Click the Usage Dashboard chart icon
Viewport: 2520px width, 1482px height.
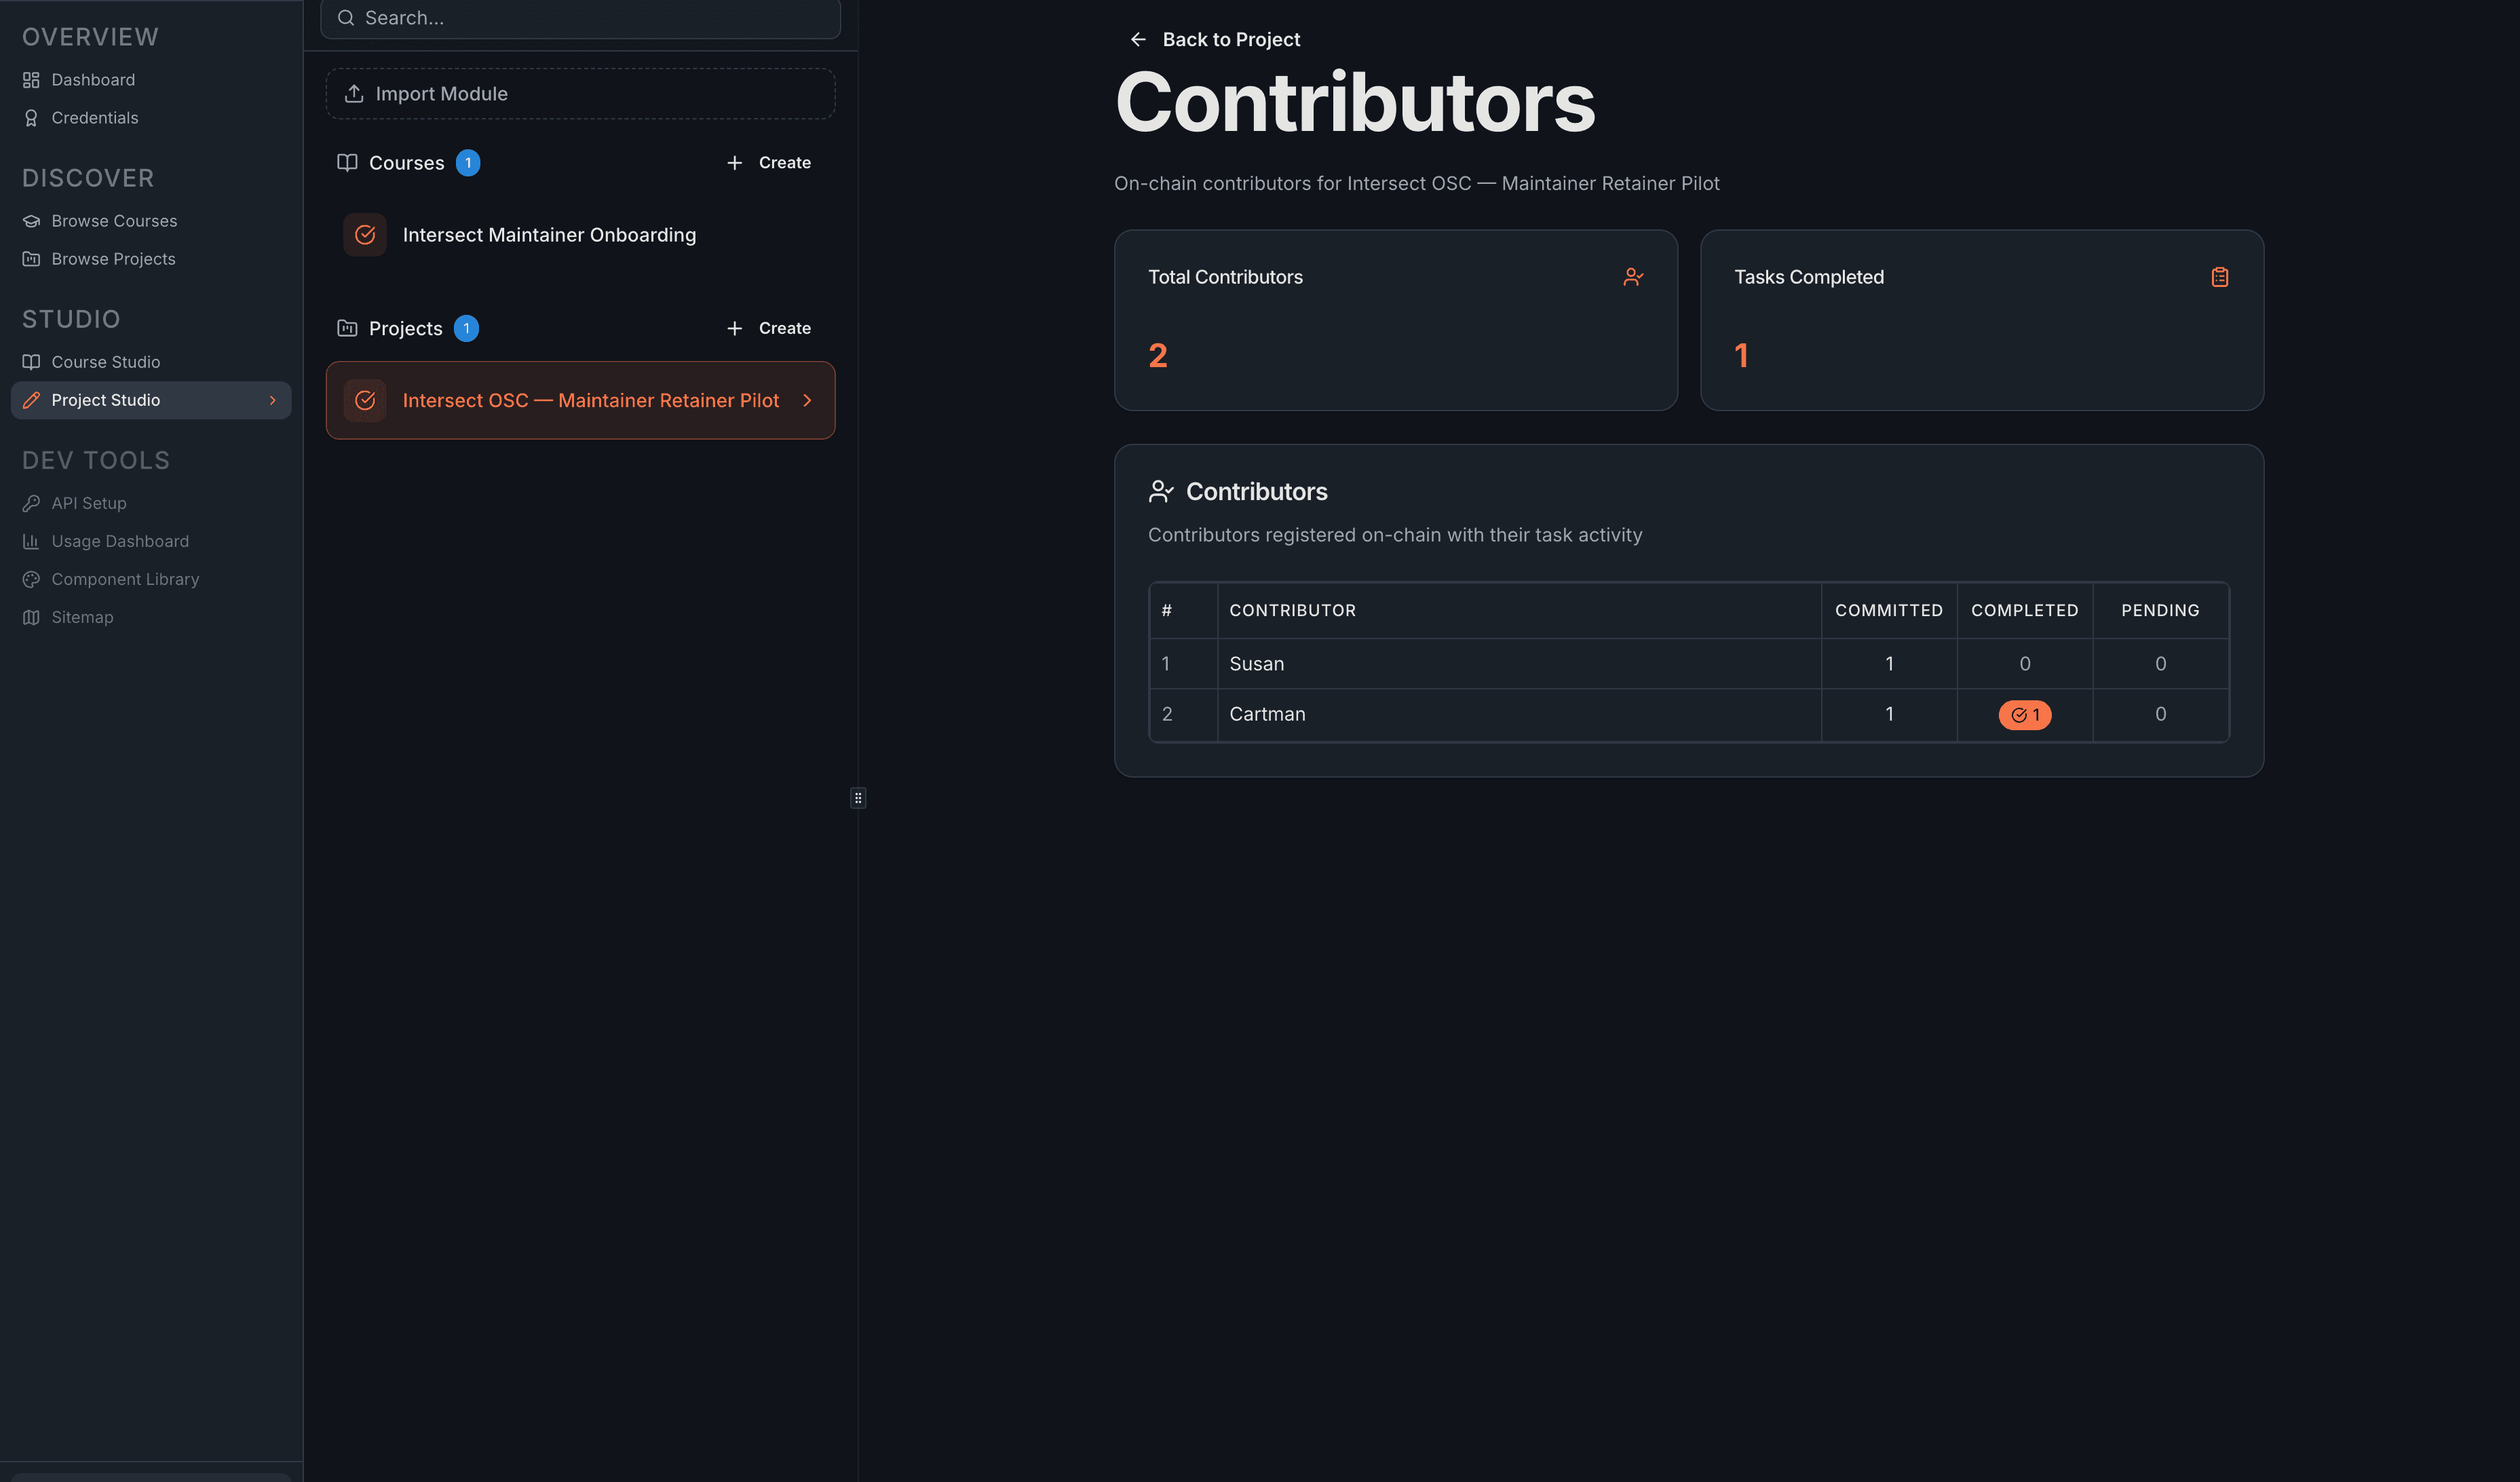tap(30, 541)
